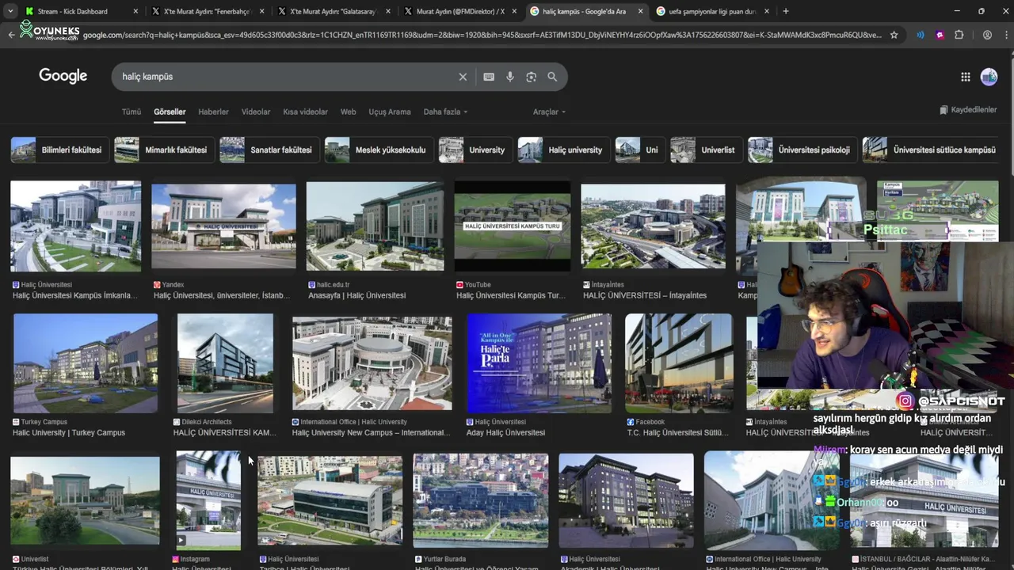Open a new browser tab

click(x=786, y=11)
